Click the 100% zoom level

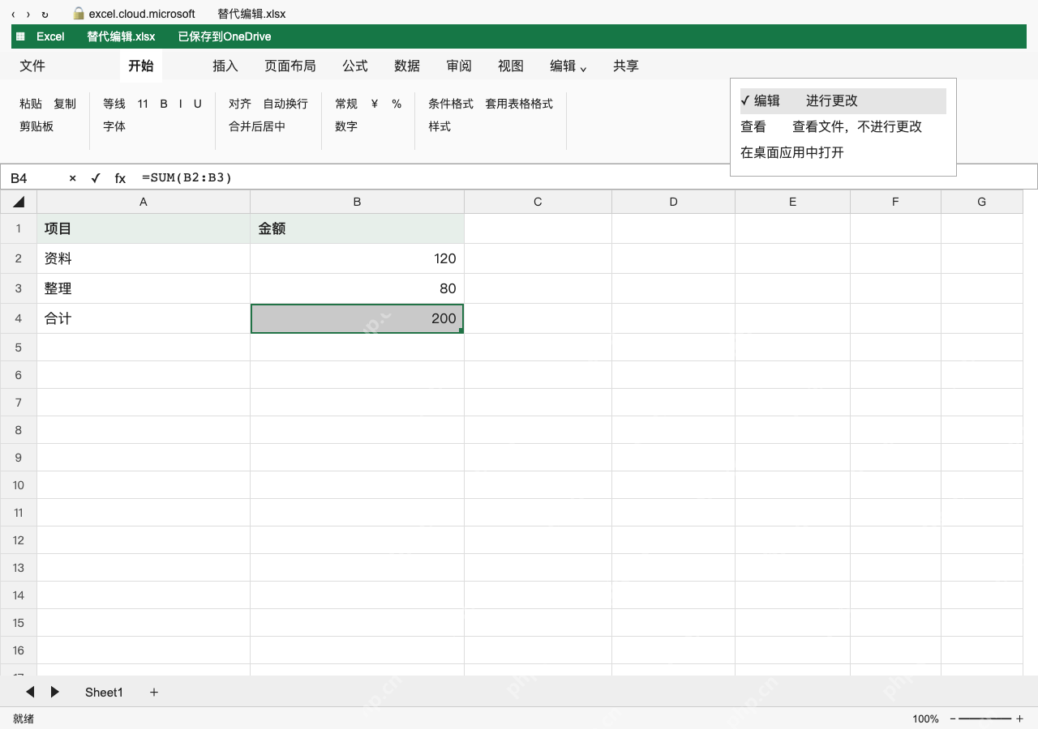(925, 718)
